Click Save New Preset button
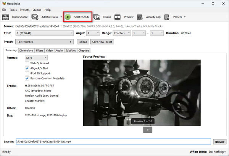 click(102, 42)
